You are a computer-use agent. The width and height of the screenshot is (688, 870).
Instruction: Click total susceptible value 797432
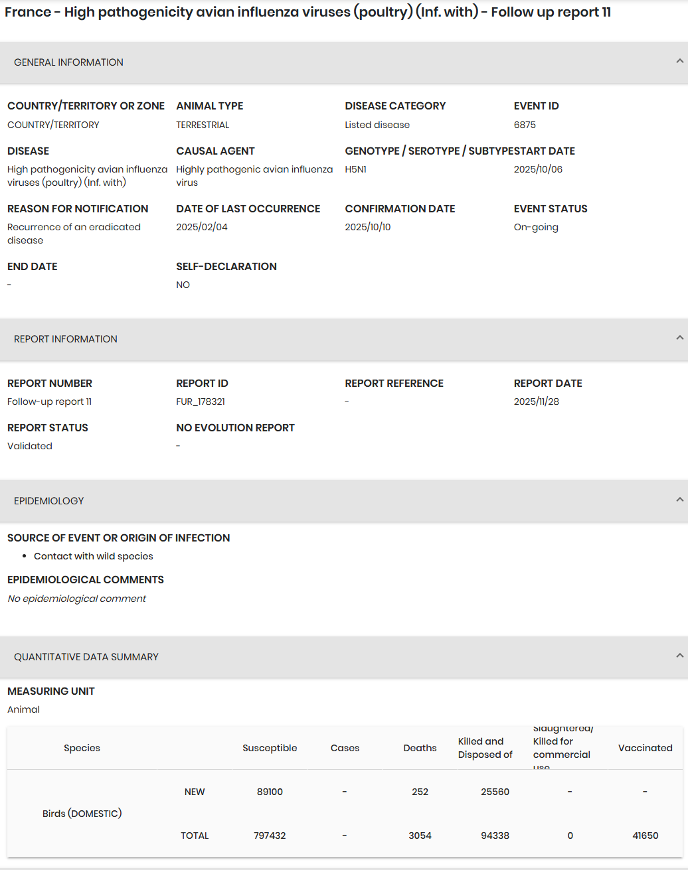(270, 835)
